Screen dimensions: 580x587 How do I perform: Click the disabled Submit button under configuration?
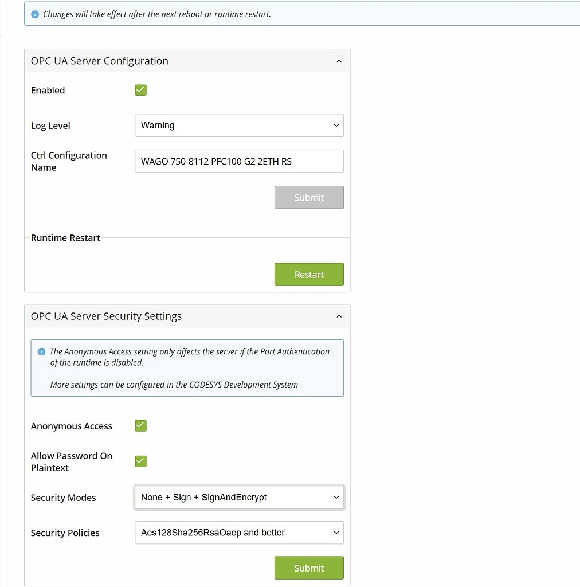(309, 197)
